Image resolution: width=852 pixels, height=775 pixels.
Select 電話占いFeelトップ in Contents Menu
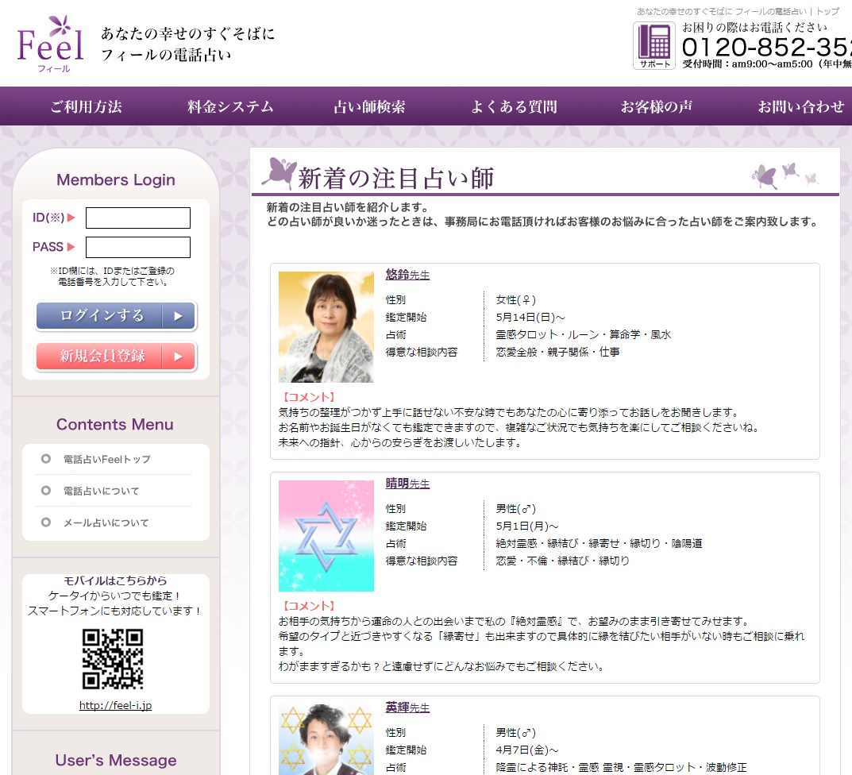coord(106,459)
